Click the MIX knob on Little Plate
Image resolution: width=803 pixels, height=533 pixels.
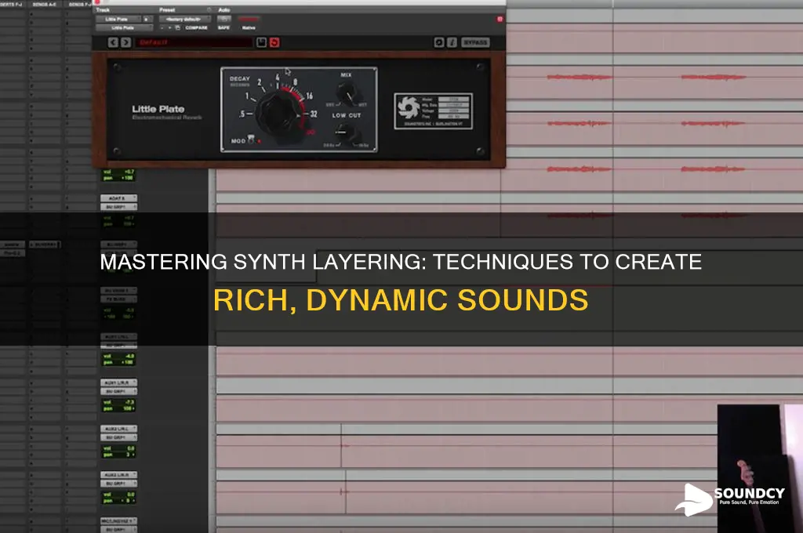(x=347, y=94)
